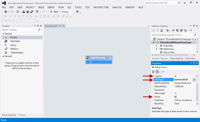The image size is (200, 122).
Task: Open the ARCHITECTURE menu
Action: [x=101, y=7]
